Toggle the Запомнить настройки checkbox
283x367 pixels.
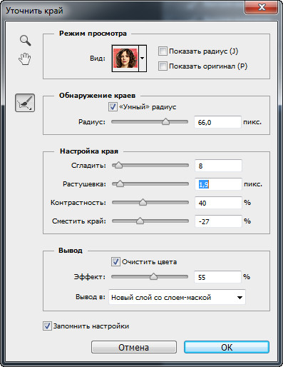pos(47,326)
